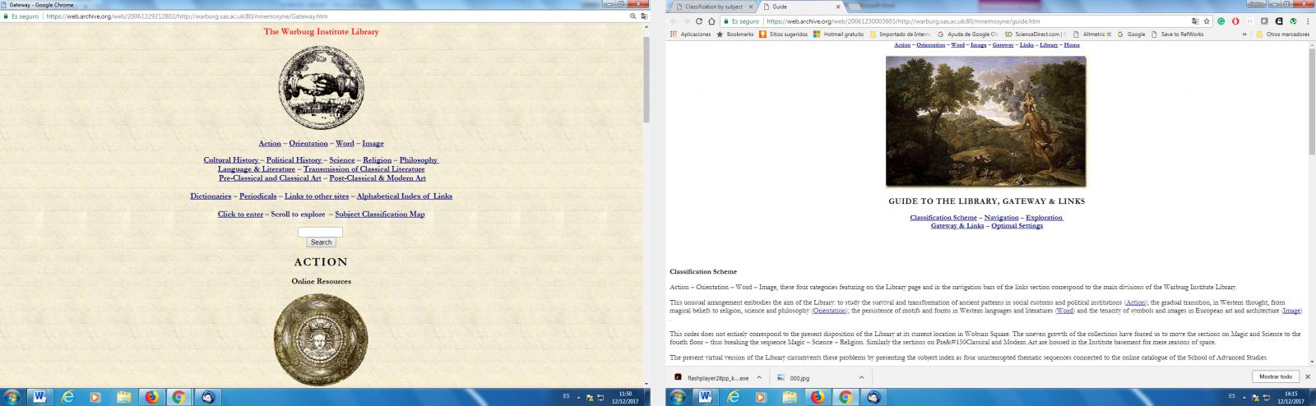Close the Classification by subject tab

[750, 7]
